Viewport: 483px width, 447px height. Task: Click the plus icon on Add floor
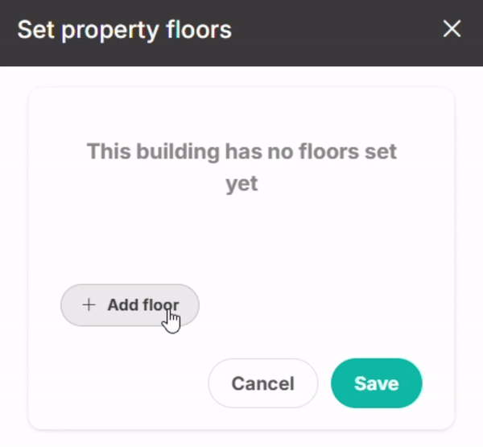89,305
